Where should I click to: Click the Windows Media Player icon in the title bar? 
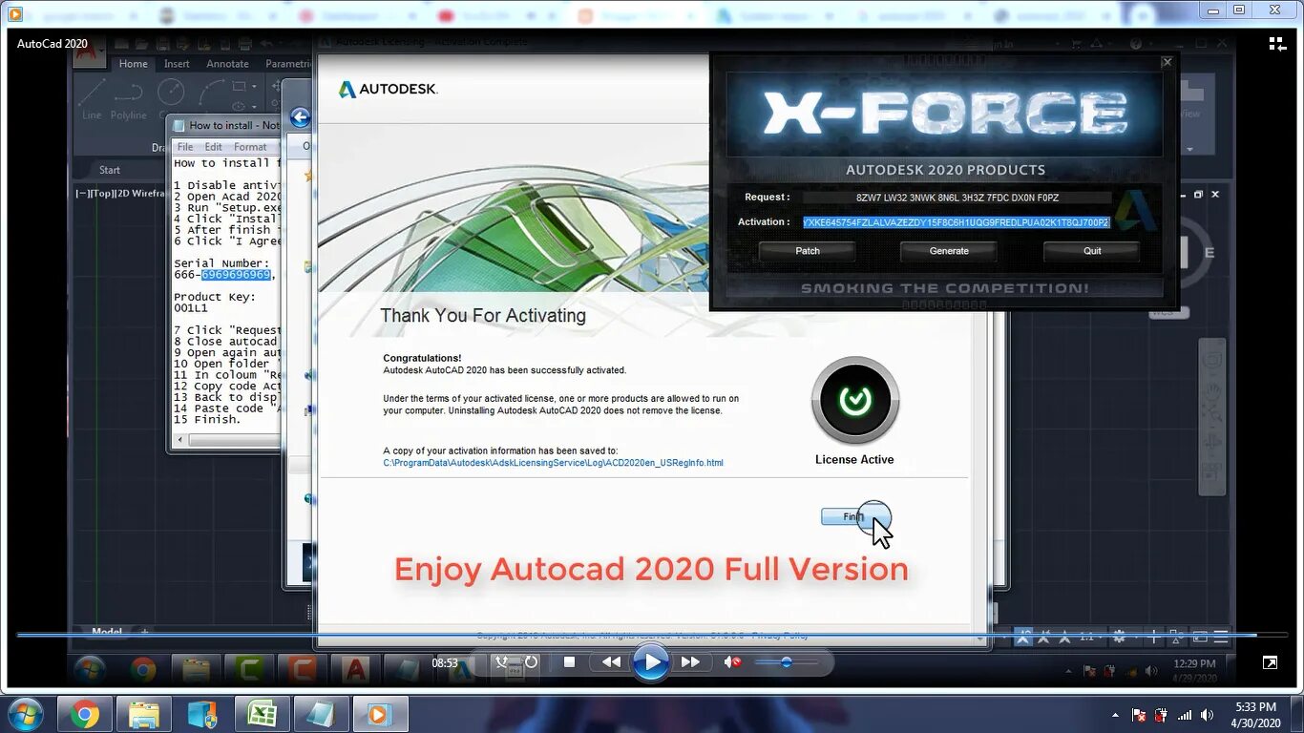[14, 14]
